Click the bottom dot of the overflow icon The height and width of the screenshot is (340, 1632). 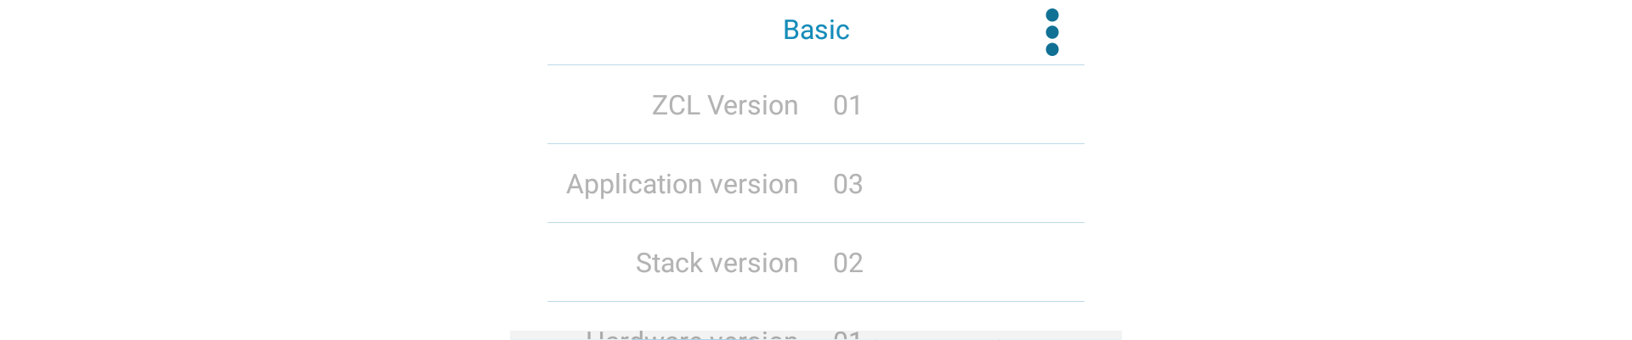(1051, 49)
